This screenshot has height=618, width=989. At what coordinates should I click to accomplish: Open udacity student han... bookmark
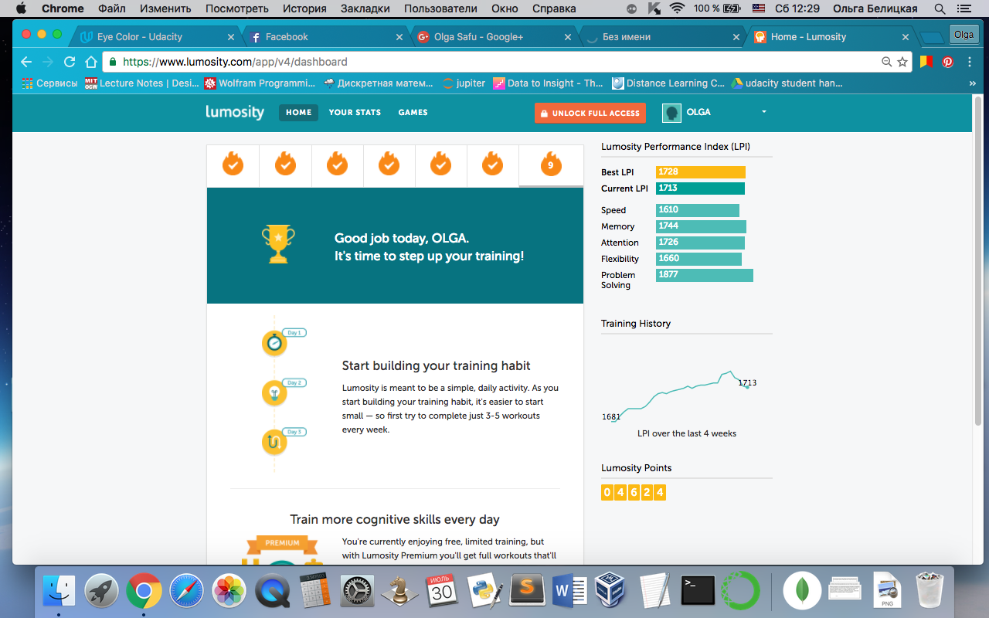pos(787,83)
